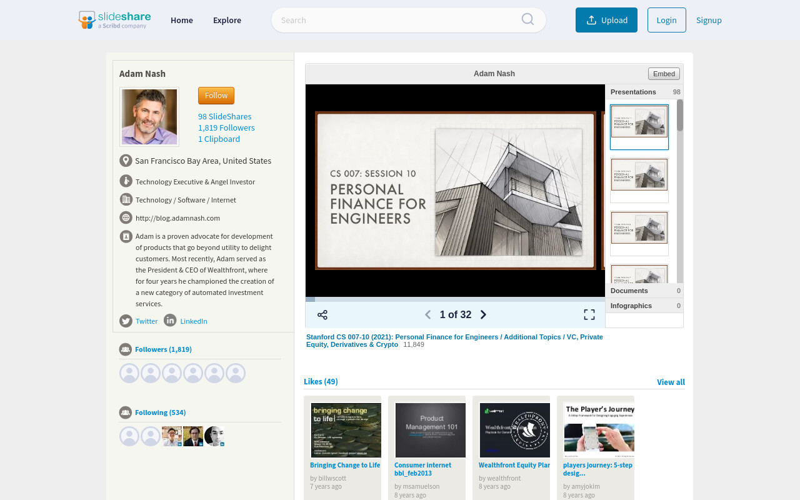Screen dimensions: 800x500
Task: Click the Login button
Action: (667, 20)
